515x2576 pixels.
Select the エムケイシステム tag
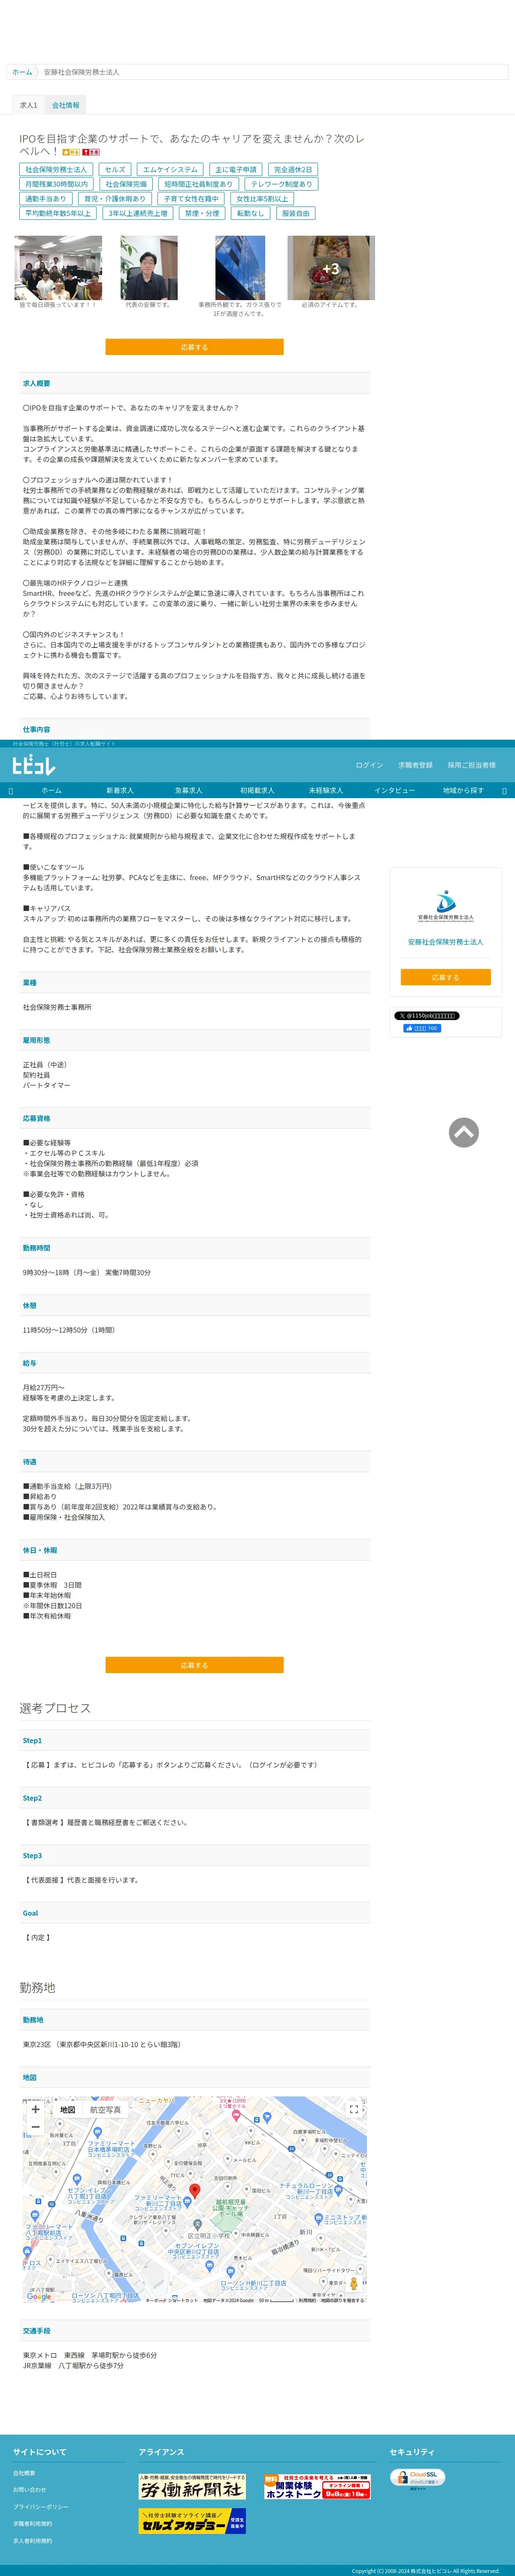click(x=170, y=170)
